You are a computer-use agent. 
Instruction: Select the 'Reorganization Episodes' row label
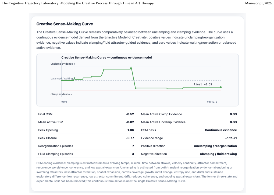coord(56,146)
